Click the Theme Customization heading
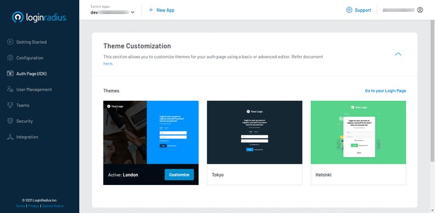The image size is (435, 213). tap(137, 46)
